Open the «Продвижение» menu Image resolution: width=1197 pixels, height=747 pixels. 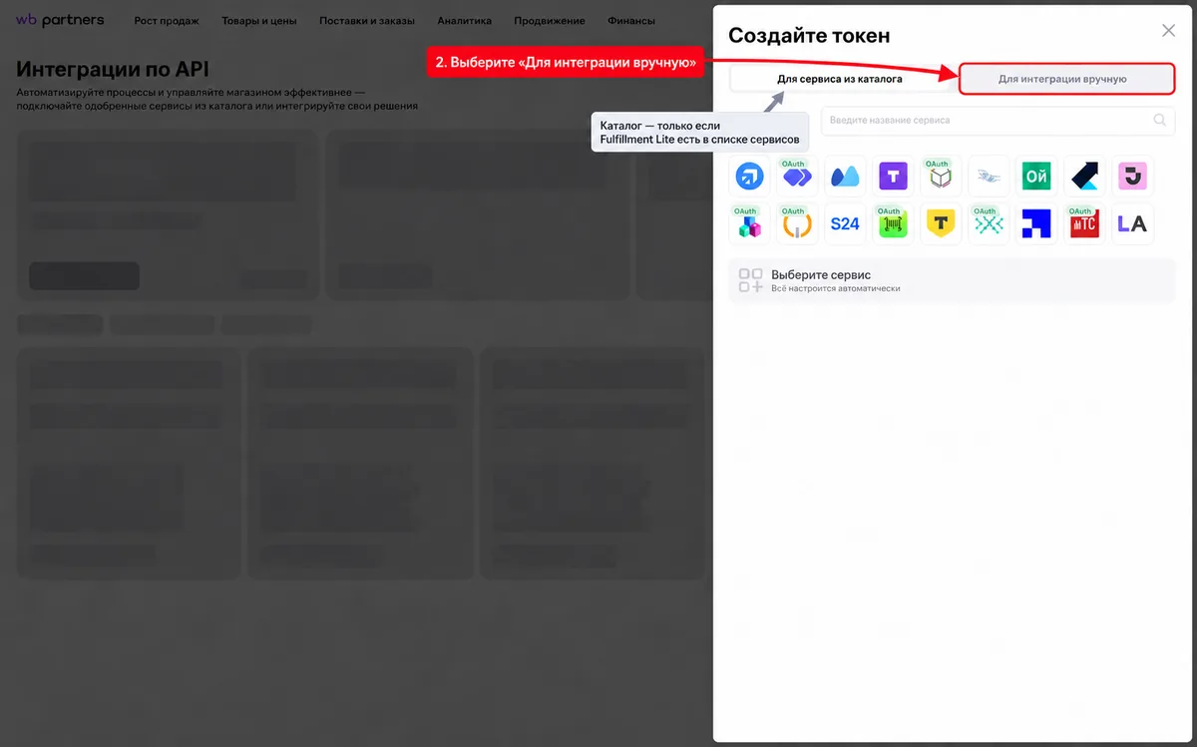tap(550, 20)
